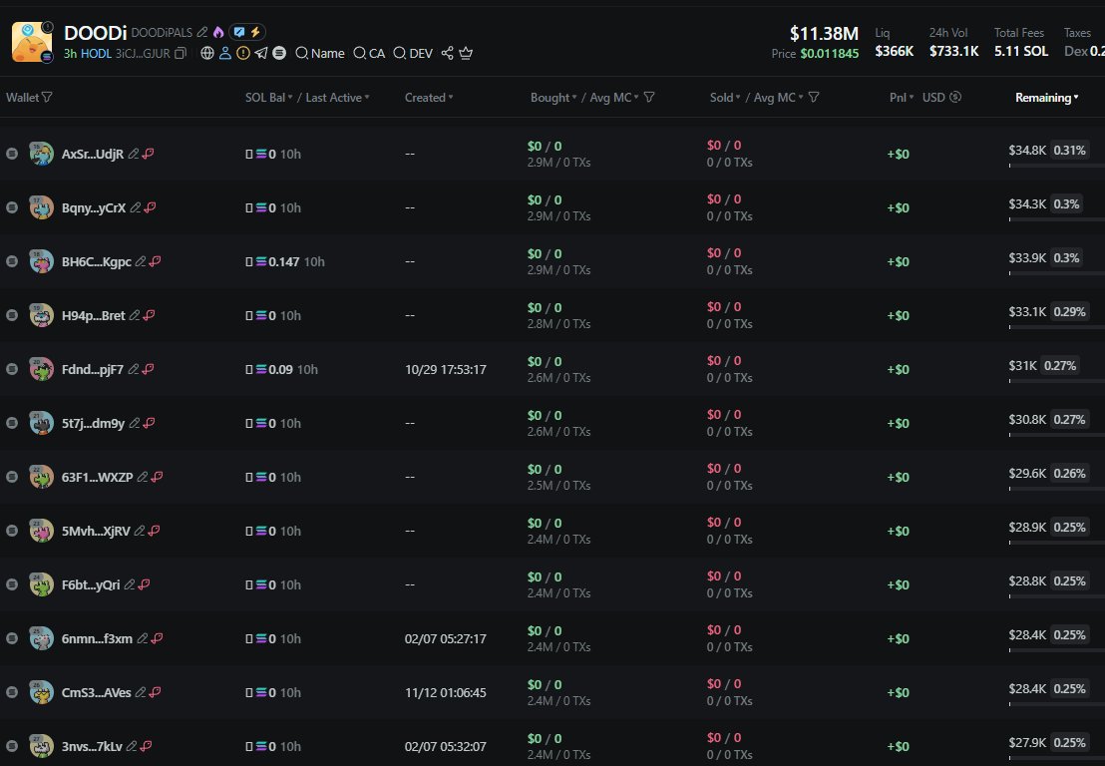1105x766 pixels.
Task: Open the Wallet column filter funnel
Action: 47,98
